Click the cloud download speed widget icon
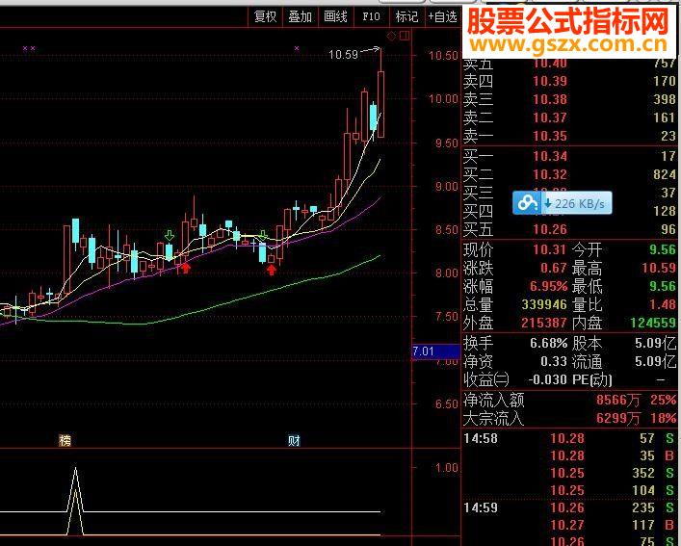The width and height of the screenshot is (681, 546). click(527, 202)
